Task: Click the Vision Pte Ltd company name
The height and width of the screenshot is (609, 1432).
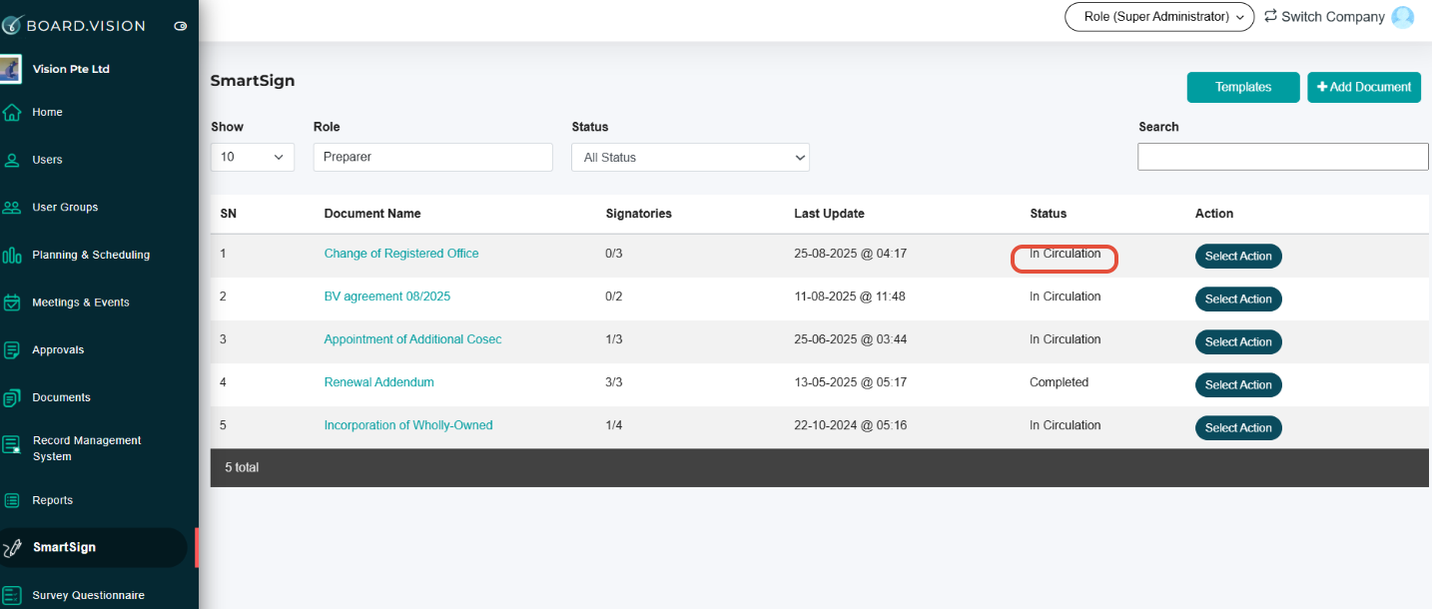Action: click(71, 69)
